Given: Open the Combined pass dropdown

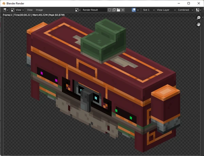Looking at the screenshot, I should (185, 10).
